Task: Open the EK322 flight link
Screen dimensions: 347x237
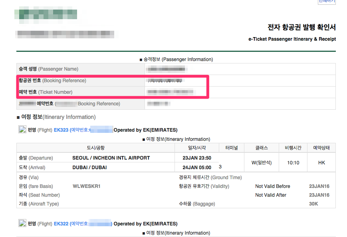Action: click(x=61, y=224)
